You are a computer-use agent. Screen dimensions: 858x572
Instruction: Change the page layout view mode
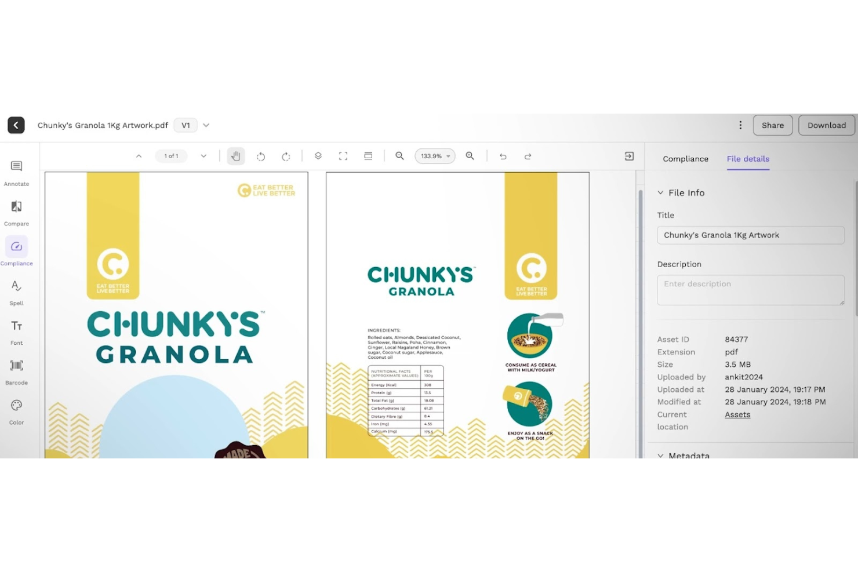tap(368, 156)
